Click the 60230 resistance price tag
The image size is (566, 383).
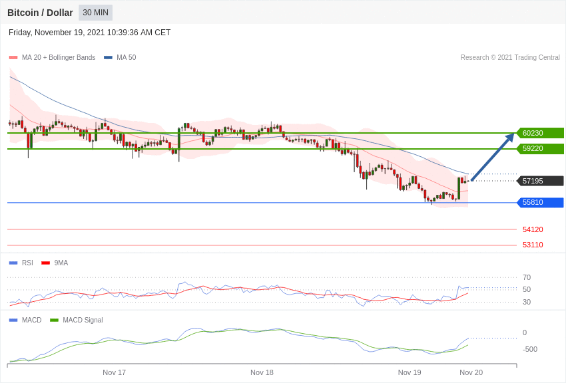coord(541,133)
